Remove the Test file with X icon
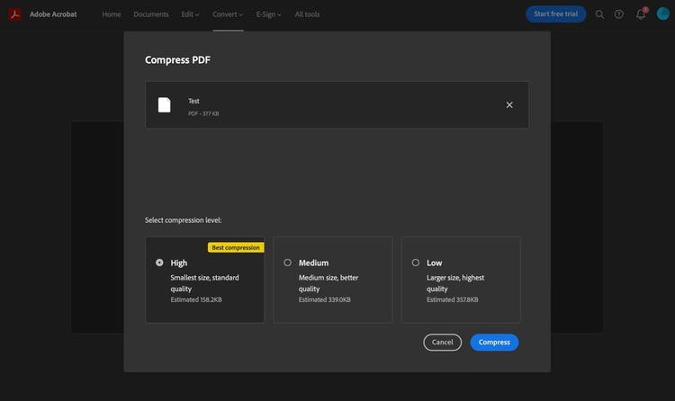The image size is (675, 401). [509, 105]
